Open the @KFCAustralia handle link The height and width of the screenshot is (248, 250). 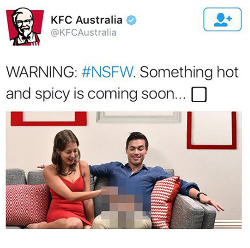83,32
